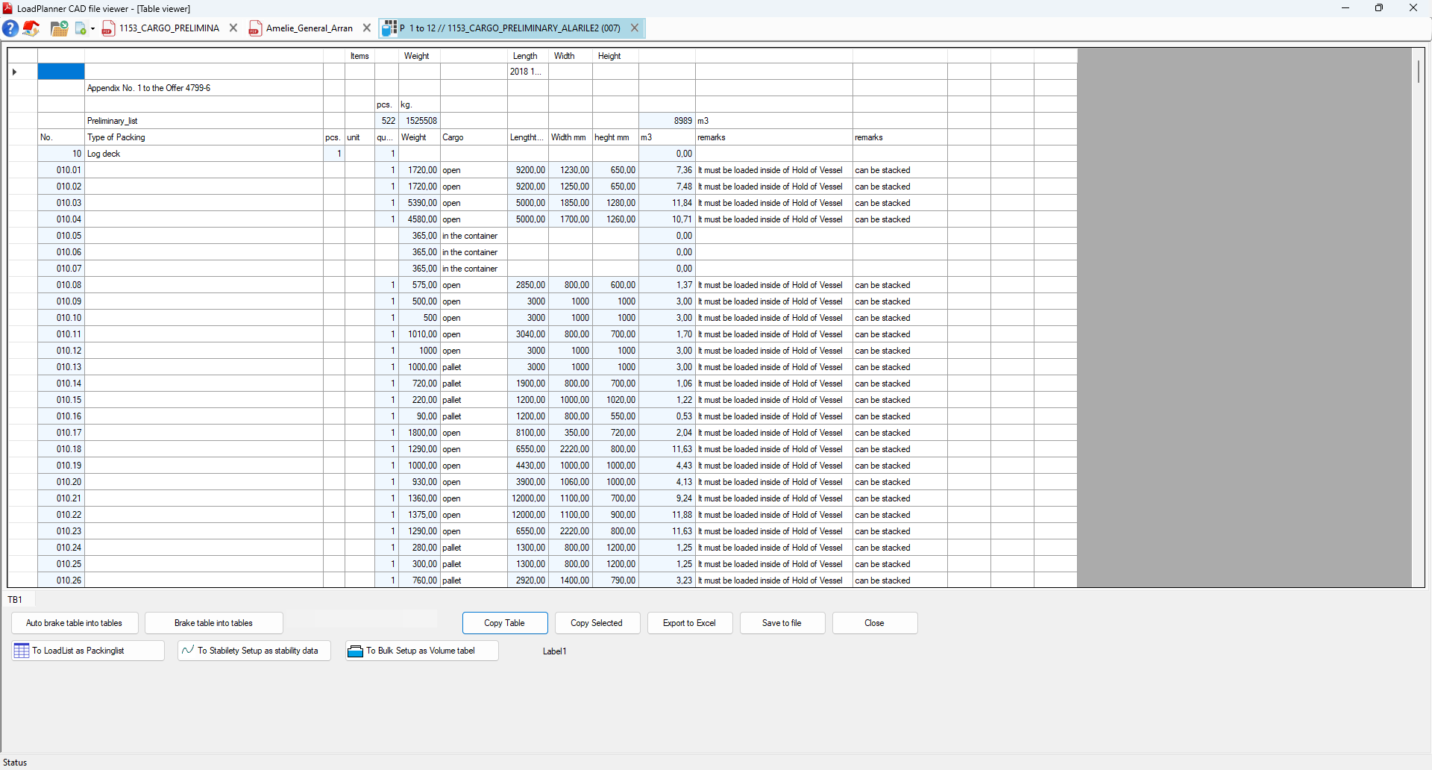Open the blue Help question mark icon

tap(10, 28)
